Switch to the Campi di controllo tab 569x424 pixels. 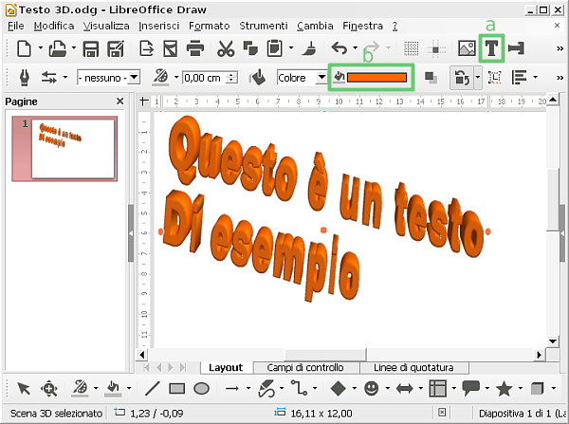304,367
